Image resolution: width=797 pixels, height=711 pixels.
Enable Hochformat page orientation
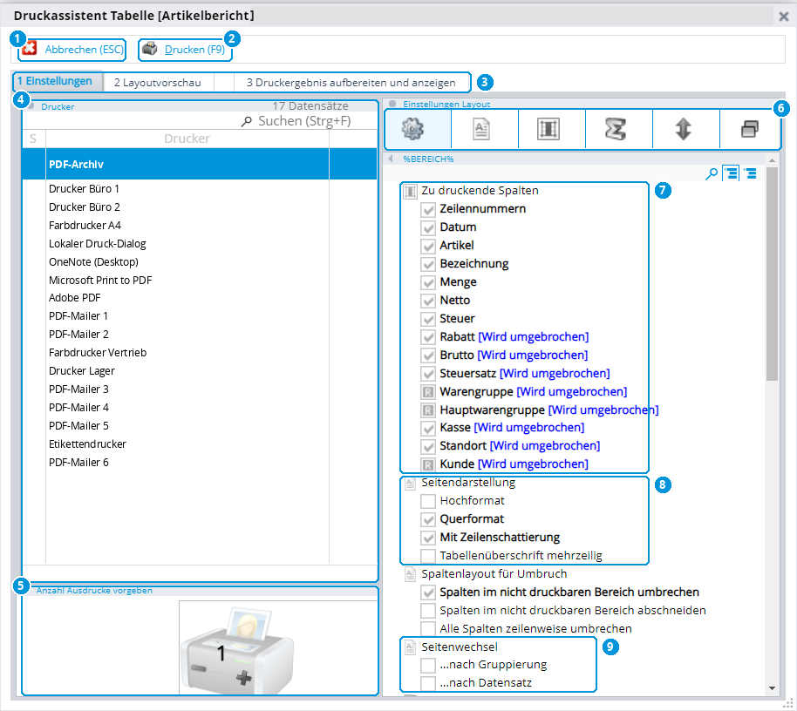pos(428,501)
